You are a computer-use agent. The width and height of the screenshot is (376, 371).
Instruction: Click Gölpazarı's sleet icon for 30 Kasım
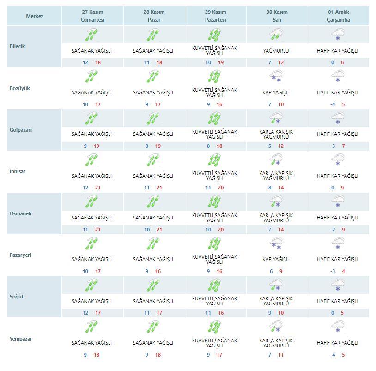276,118
